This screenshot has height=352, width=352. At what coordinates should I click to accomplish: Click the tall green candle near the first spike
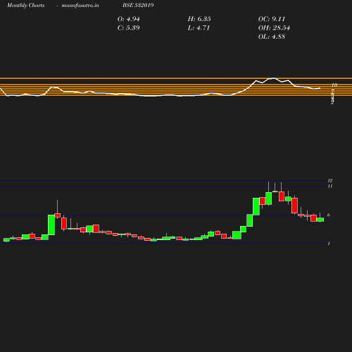[51, 225]
